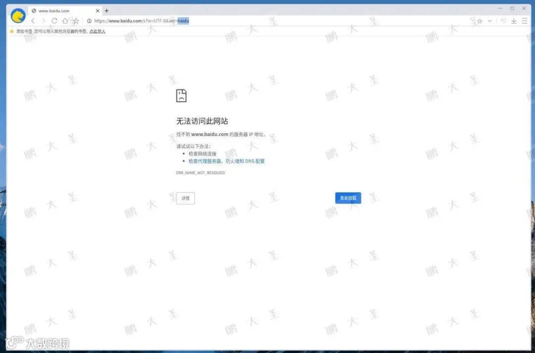Click the star icon next to home
The width and height of the screenshot is (535, 353).
point(76,21)
